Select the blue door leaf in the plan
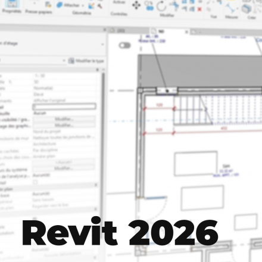 coord(156,198)
